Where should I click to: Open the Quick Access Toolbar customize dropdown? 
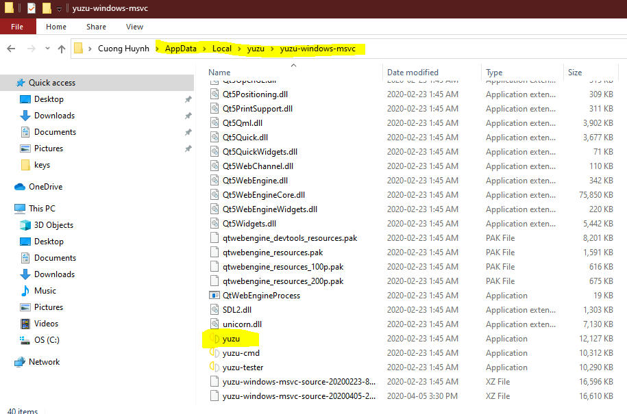point(59,9)
